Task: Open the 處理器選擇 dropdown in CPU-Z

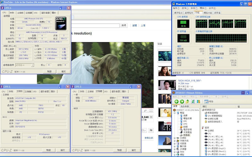Action: [32, 65]
